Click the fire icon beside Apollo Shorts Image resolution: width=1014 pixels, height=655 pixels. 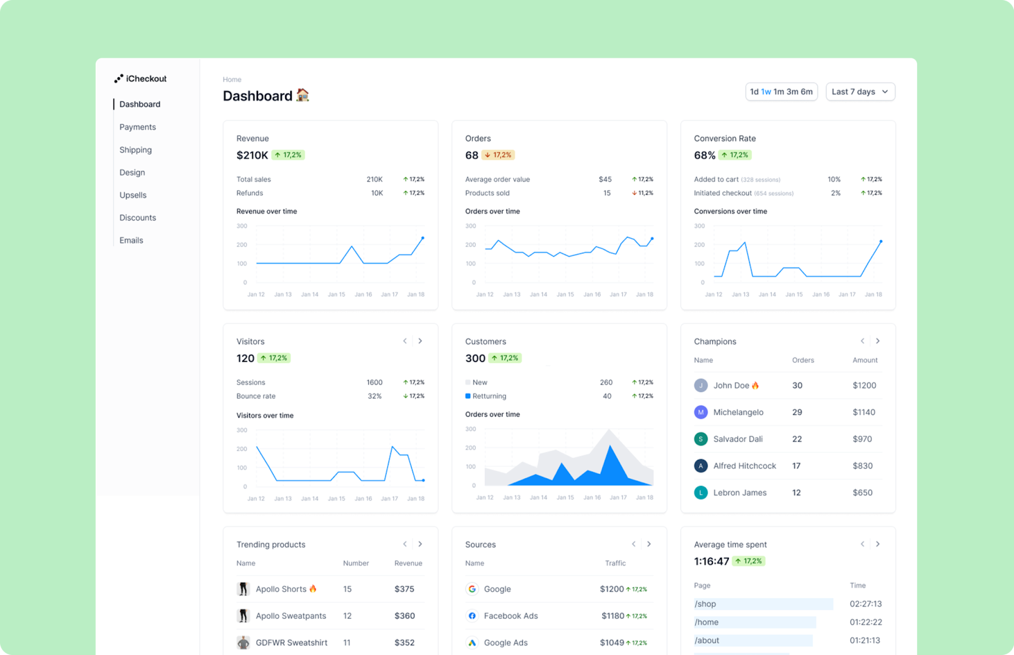click(x=313, y=588)
